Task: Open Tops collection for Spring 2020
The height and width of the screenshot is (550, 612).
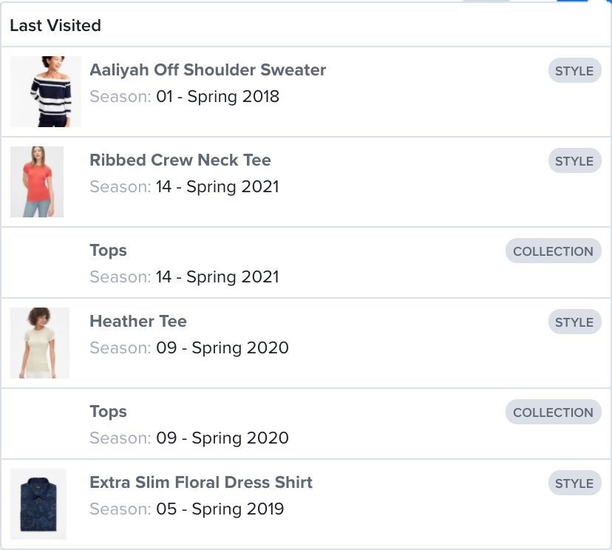Action: tap(109, 412)
